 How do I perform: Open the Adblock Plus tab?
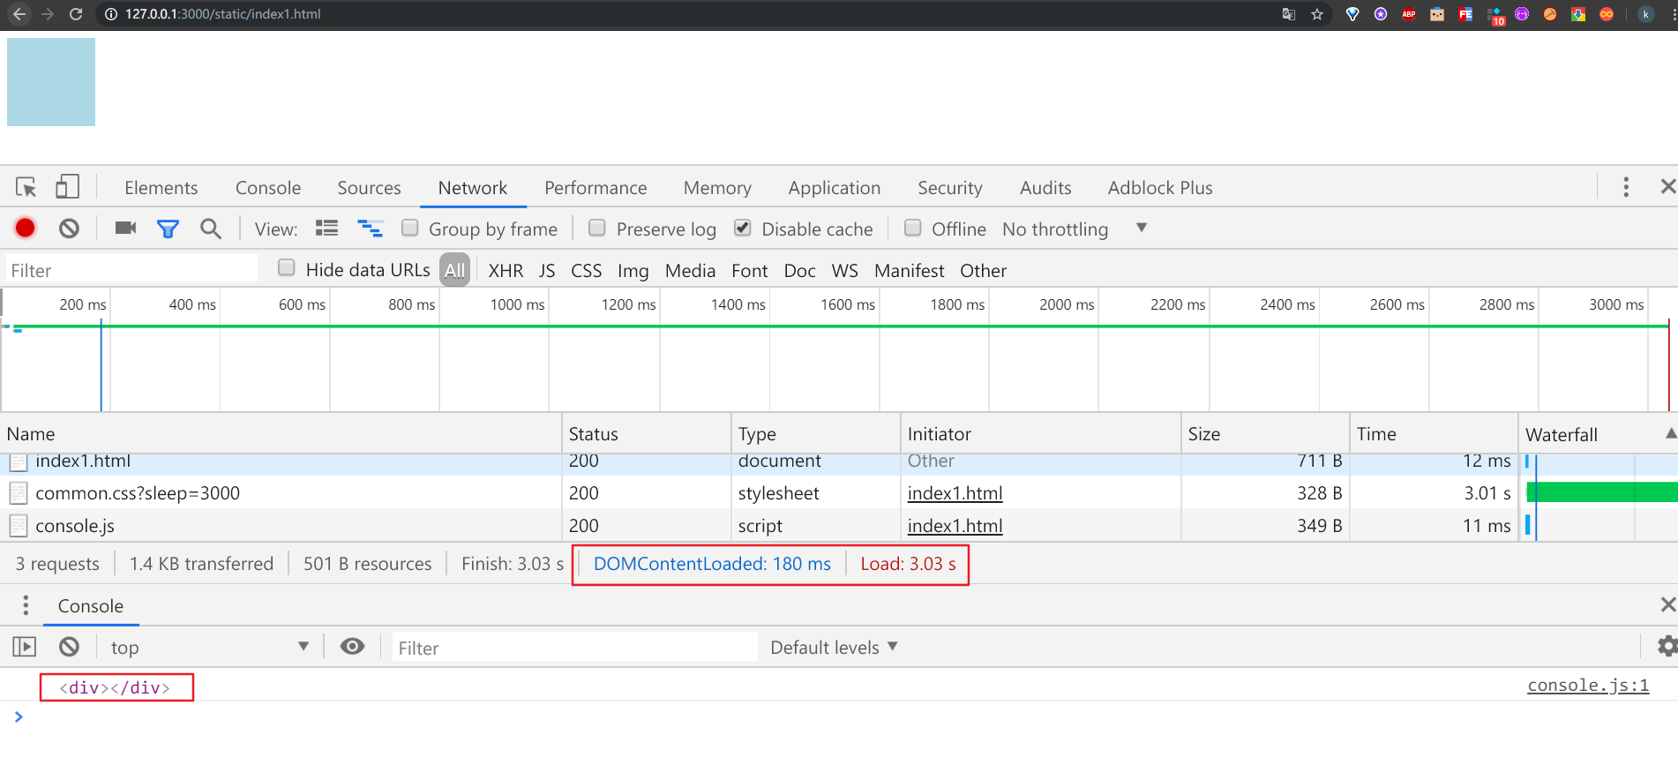1160,187
